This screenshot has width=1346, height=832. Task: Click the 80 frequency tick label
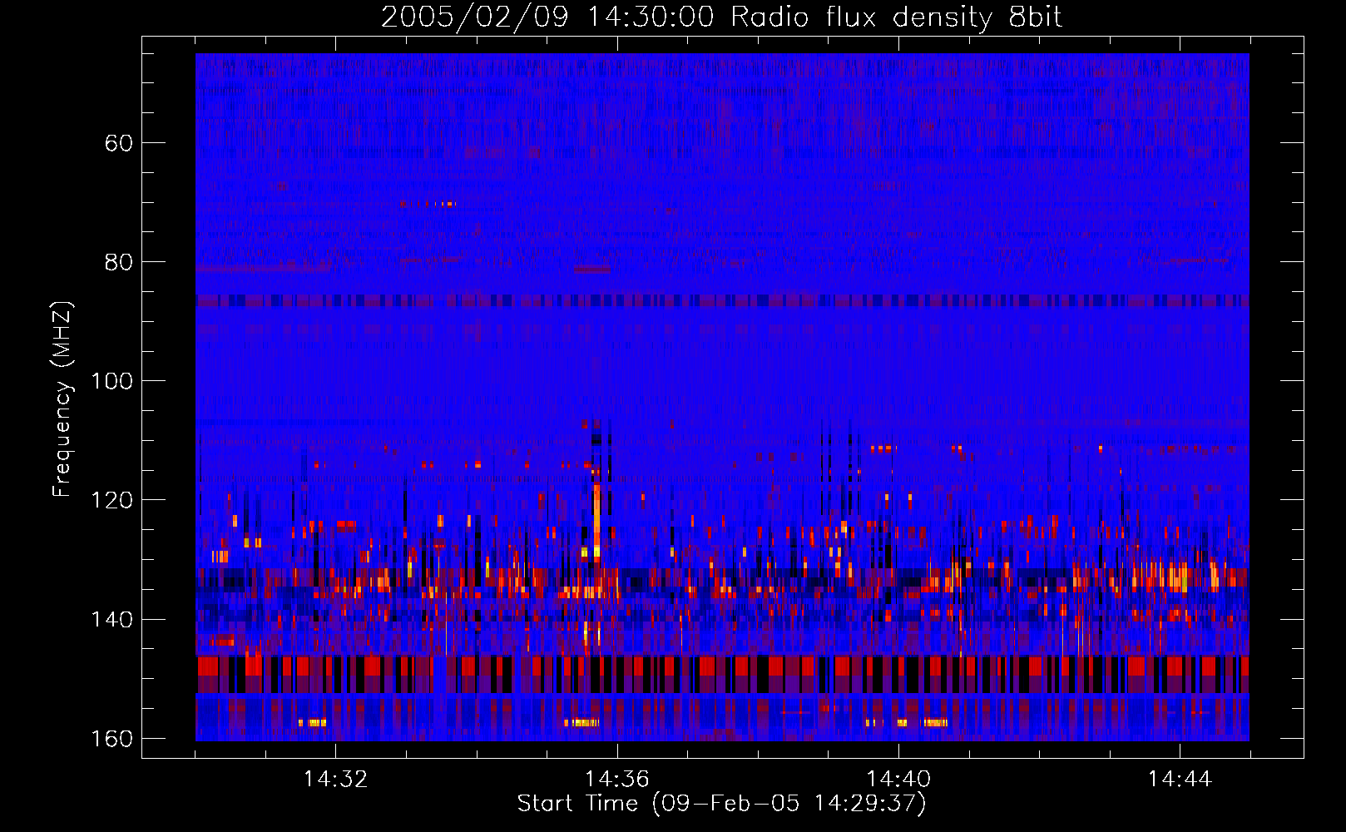(x=118, y=262)
